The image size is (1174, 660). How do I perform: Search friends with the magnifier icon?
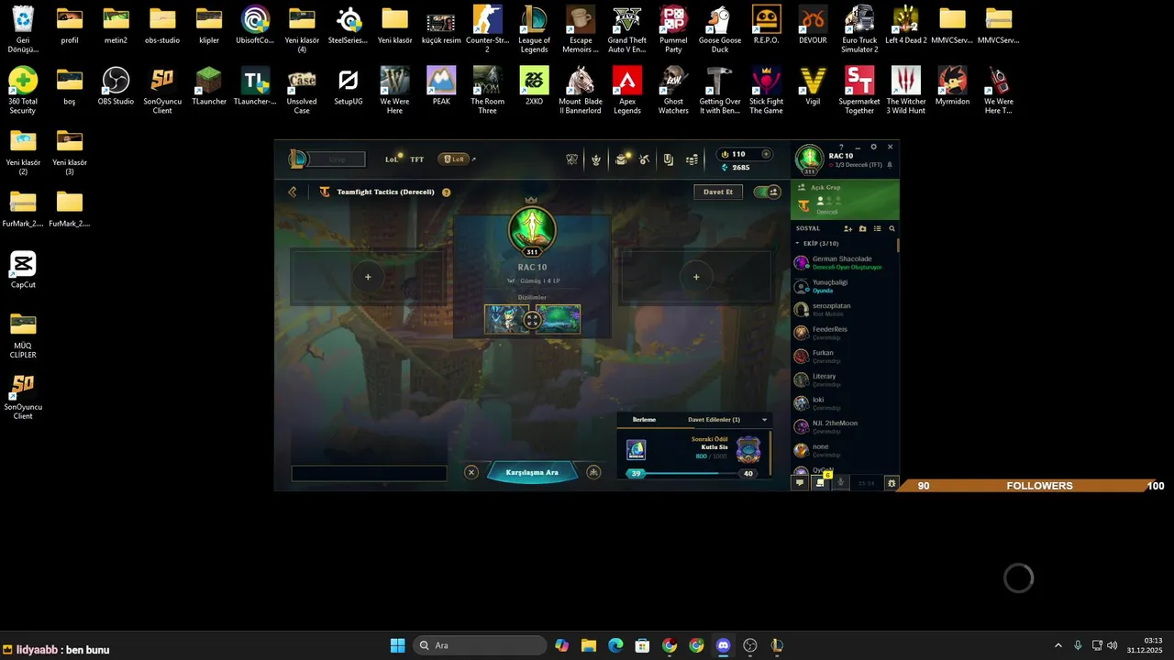(x=892, y=228)
